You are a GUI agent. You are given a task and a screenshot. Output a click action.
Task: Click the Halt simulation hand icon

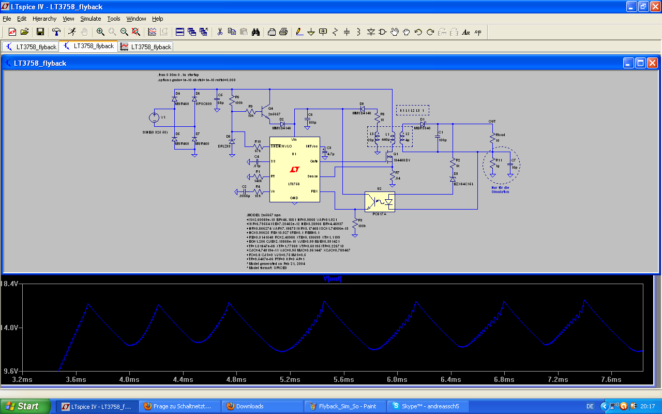[x=84, y=32]
